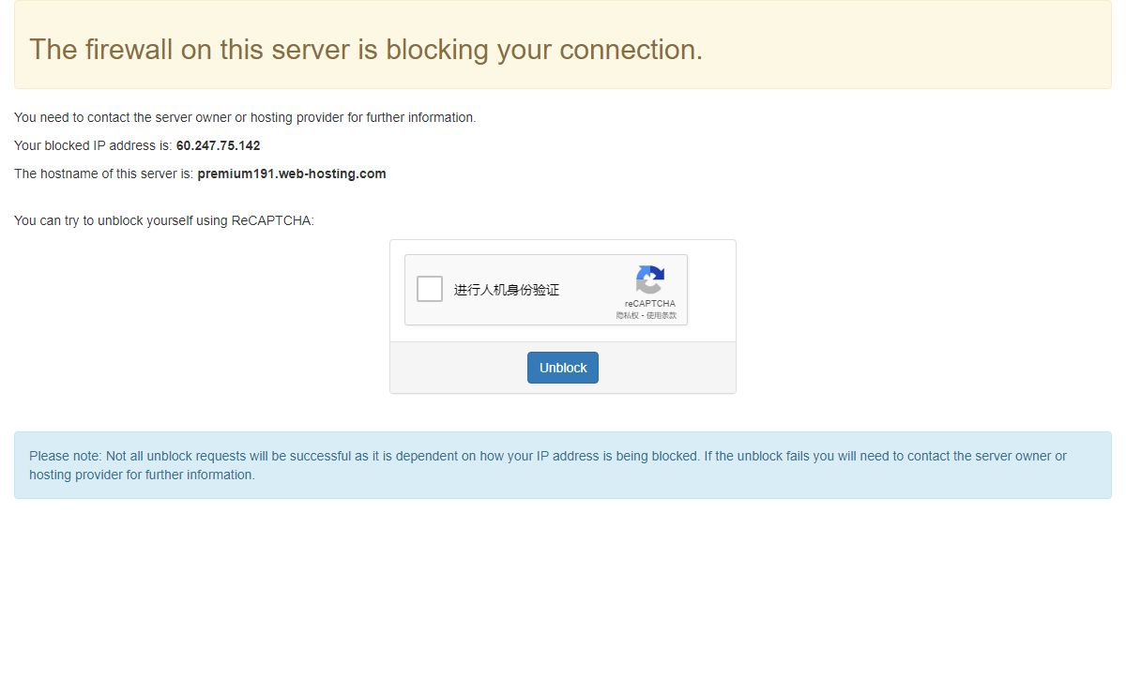Click the blue Unblock button

coord(563,368)
